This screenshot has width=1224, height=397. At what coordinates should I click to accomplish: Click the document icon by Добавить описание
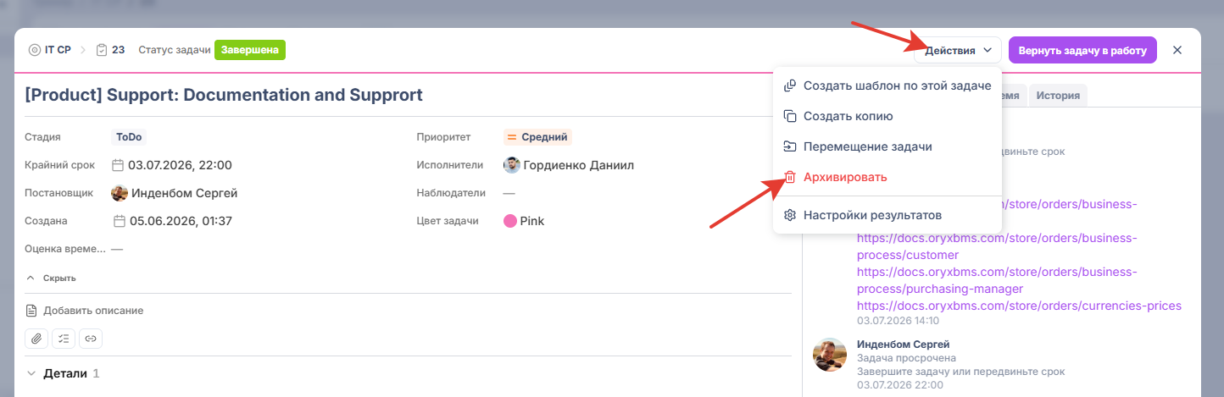32,311
